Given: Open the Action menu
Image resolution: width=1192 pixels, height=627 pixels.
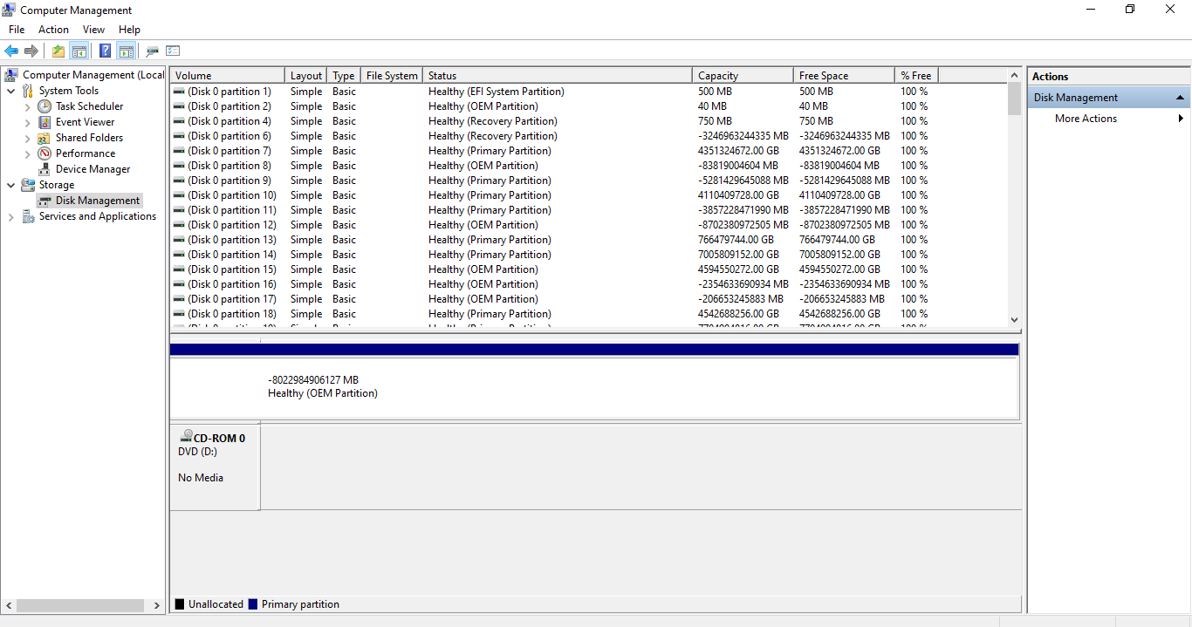Looking at the screenshot, I should 53,29.
